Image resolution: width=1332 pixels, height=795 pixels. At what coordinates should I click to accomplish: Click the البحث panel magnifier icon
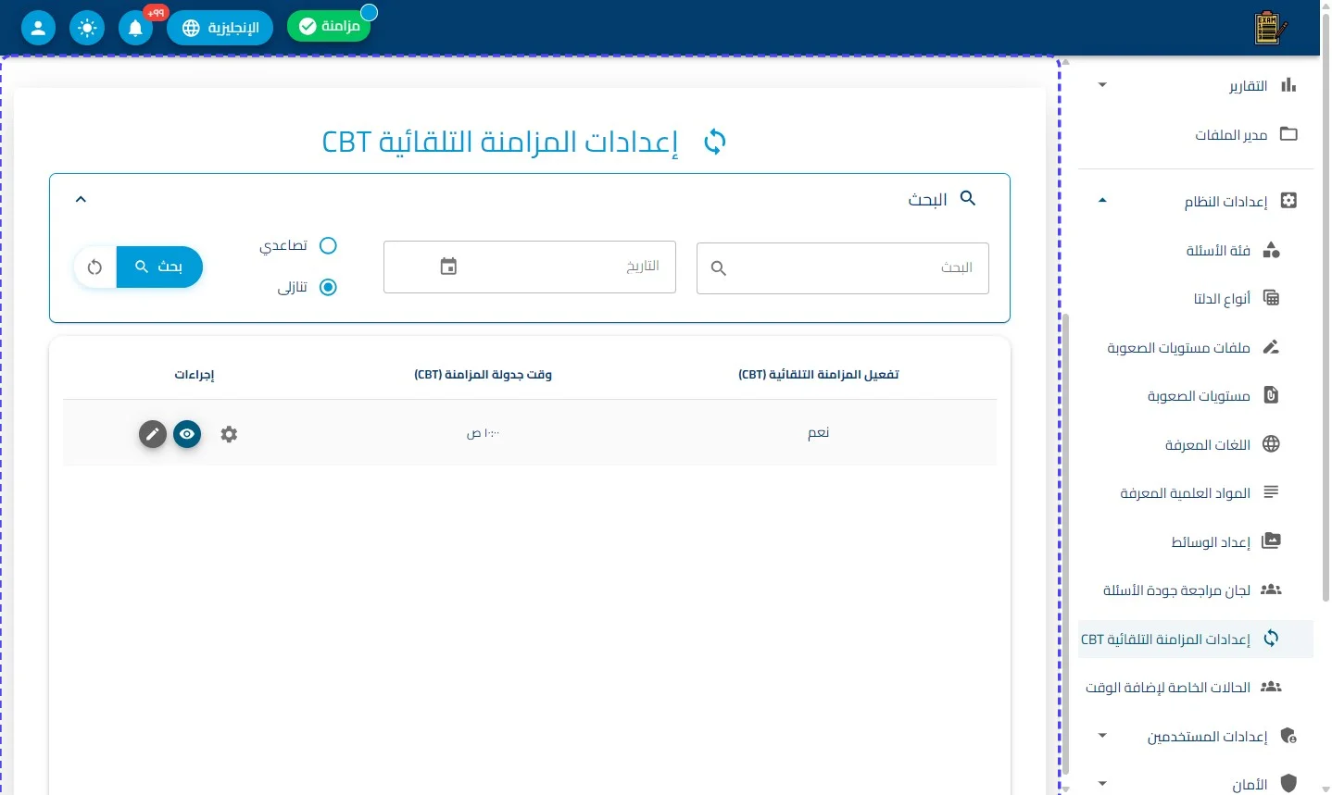pos(968,198)
